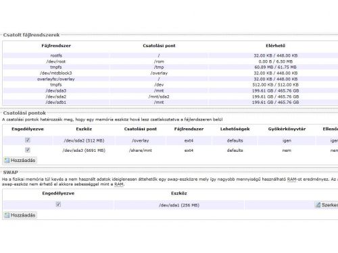
Task: Select the tmpfs cell mounted at /dev
Action: pyautogui.click(x=56, y=85)
